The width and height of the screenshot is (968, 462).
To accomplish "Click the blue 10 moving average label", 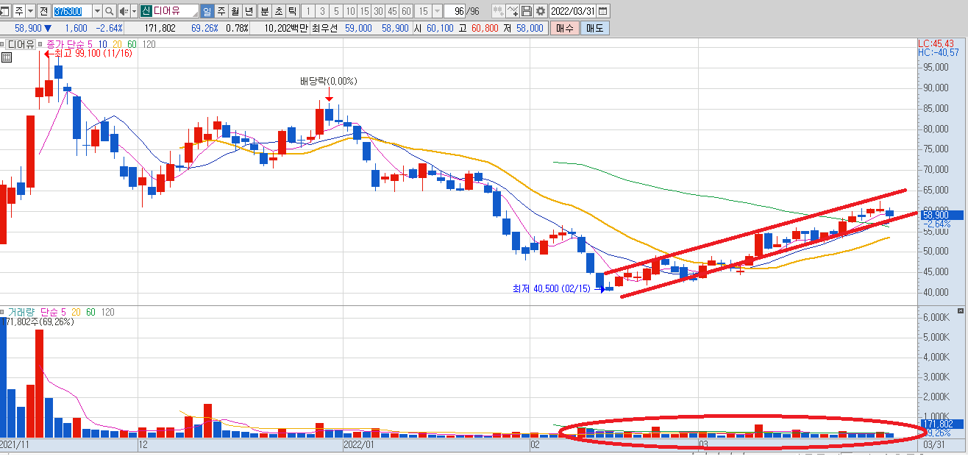I will click(103, 44).
